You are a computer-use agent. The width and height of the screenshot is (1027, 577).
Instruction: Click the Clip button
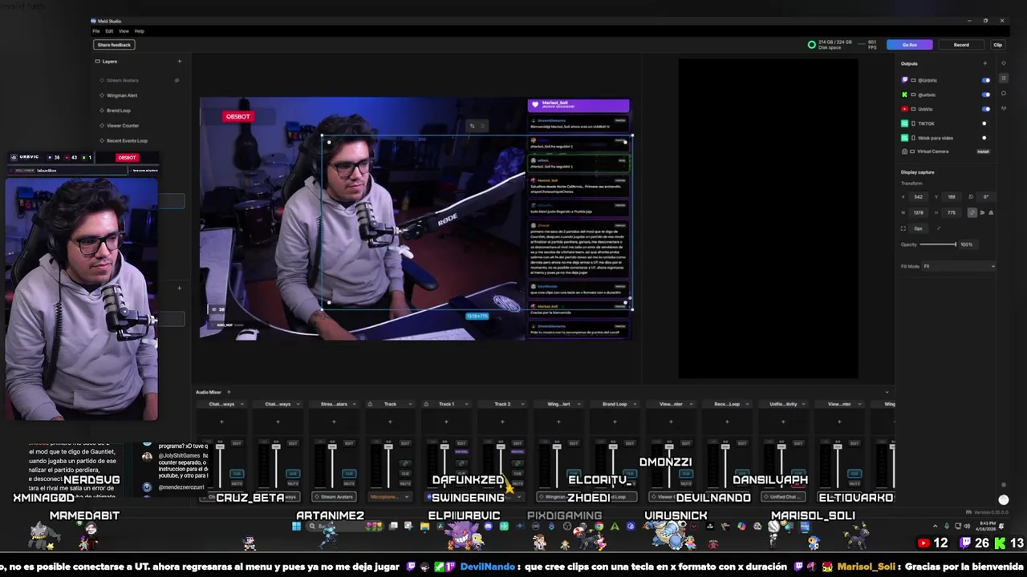(997, 45)
